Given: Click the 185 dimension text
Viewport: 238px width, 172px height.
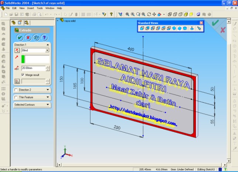Looking at the screenshot, I should point(75,86).
